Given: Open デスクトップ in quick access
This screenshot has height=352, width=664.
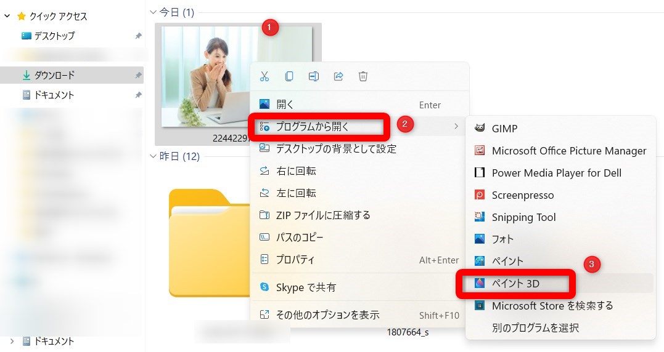Looking at the screenshot, I should [x=54, y=36].
